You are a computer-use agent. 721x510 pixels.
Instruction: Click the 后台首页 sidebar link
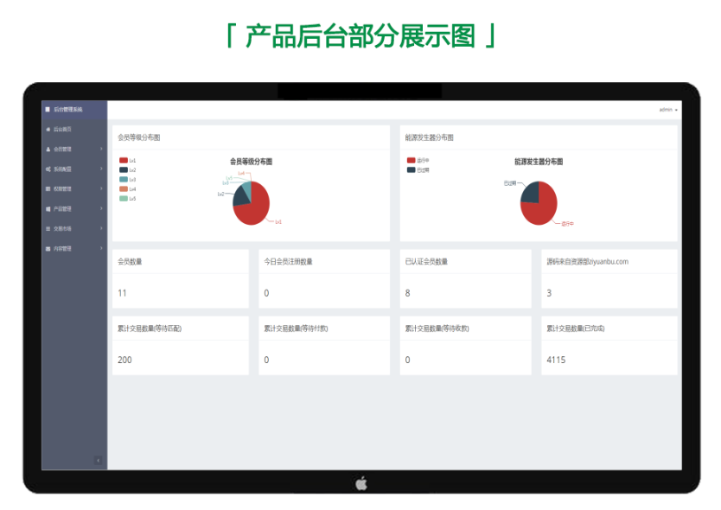pos(63,129)
